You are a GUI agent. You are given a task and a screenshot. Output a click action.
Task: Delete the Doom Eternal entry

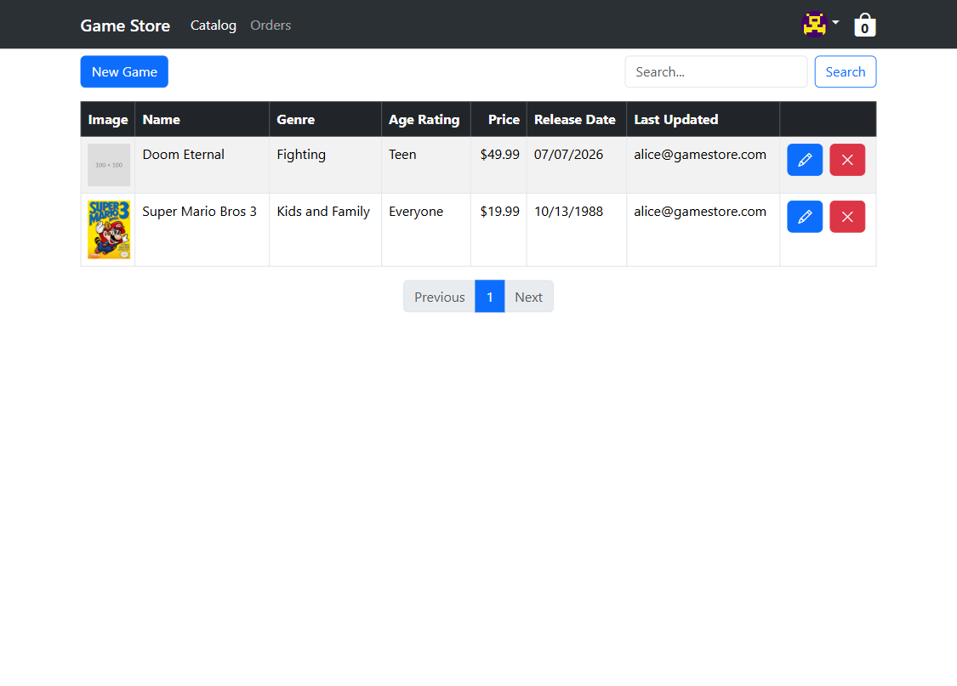click(847, 160)
